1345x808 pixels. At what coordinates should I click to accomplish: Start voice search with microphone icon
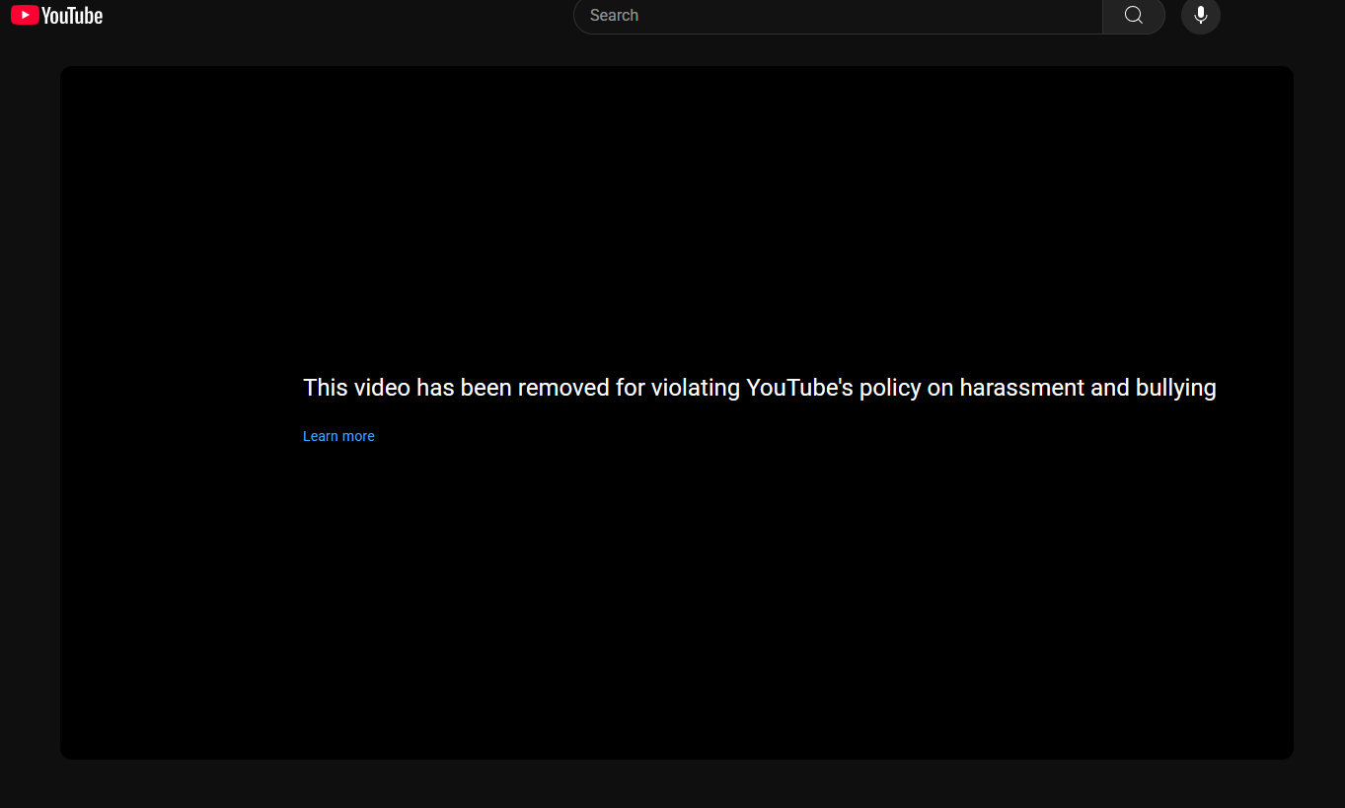tap(1201, 15)
